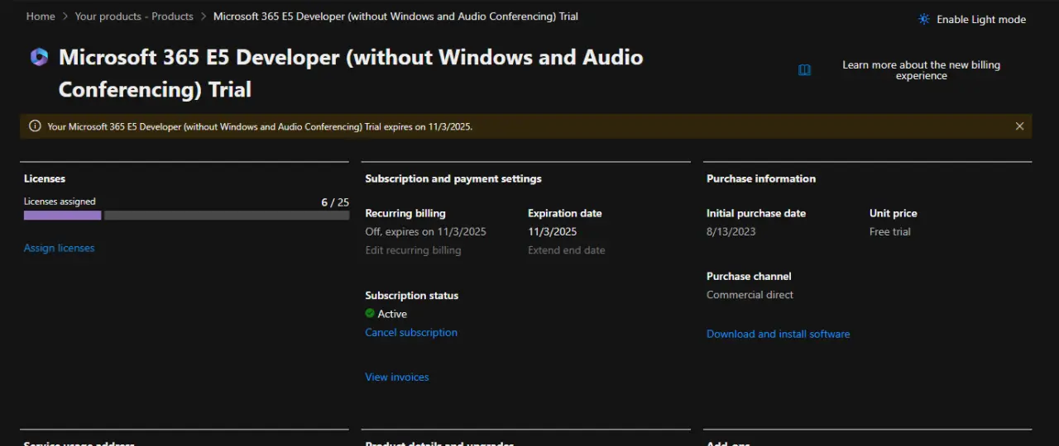Click the book icon beside billing experience

(x=804, y=70)
